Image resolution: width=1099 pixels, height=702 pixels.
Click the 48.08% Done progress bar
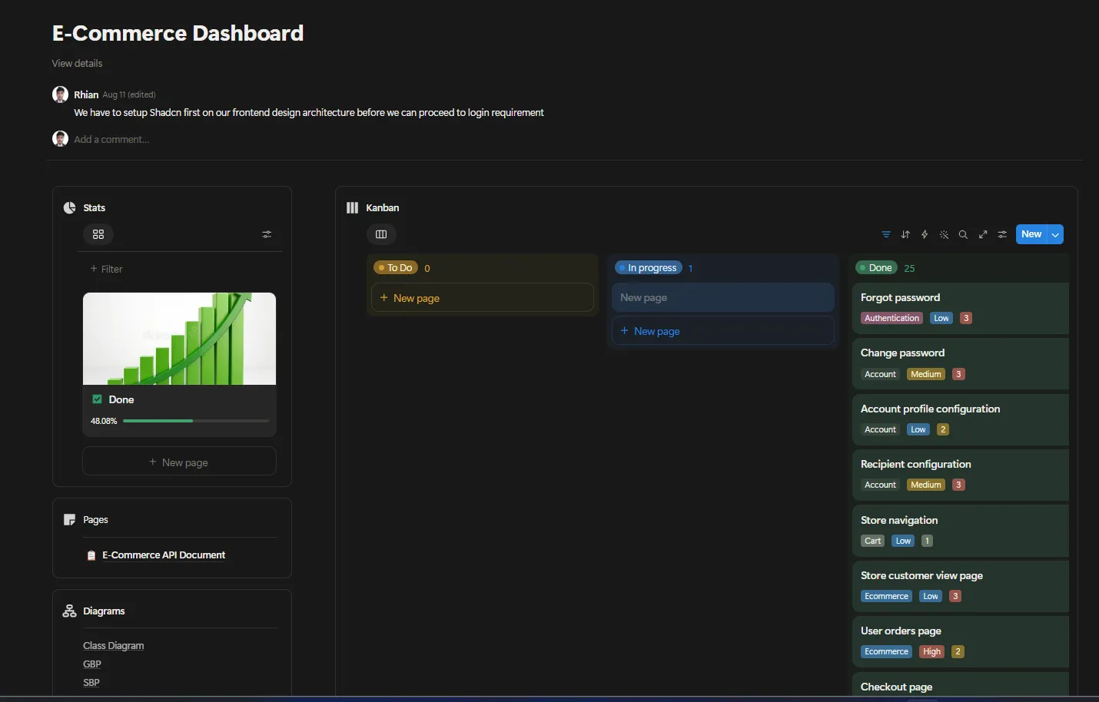tap(196, 421)
